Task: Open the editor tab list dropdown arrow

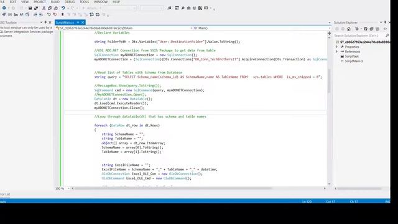Action: (330, 22)
